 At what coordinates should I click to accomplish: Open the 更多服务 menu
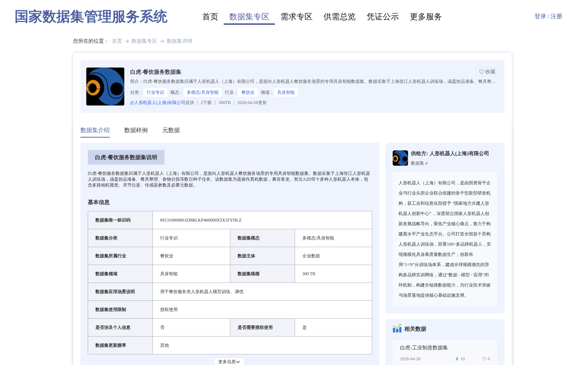tap(426, 17)
